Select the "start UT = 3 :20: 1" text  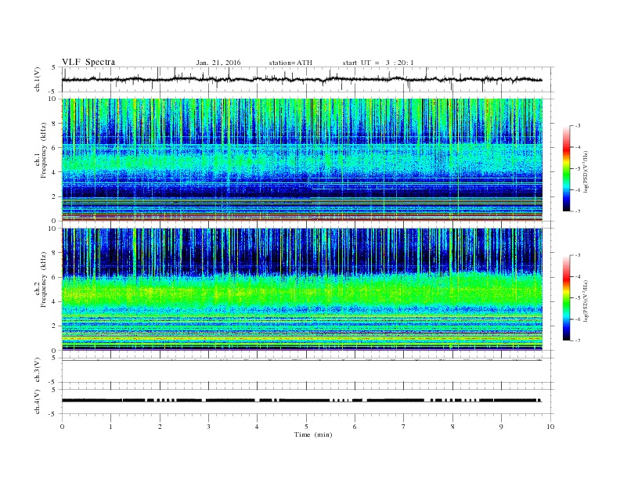(378, 63)
